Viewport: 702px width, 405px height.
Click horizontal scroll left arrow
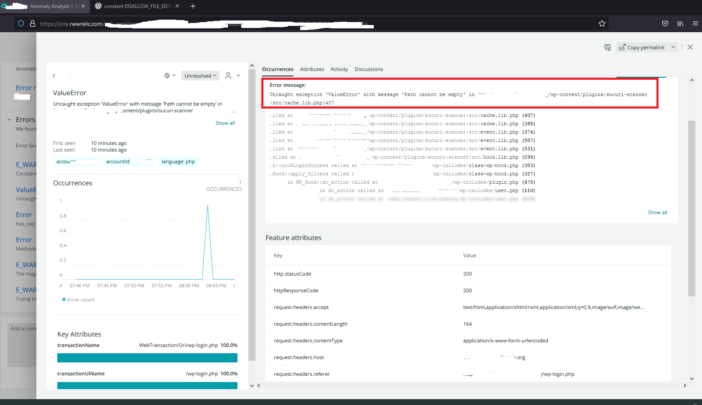pos(259,385)
